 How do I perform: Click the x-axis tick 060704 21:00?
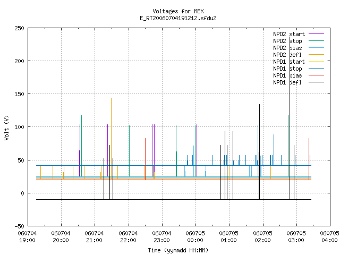[95, 237]
